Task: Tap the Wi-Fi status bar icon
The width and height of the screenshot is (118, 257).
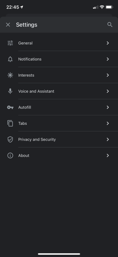Action: (102, 7)
